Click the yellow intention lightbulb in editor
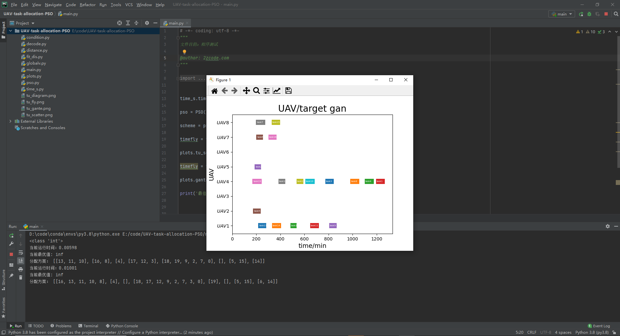The width and height of the screenshot is (620, 336). pyautogui.click(x=184, y=52)
